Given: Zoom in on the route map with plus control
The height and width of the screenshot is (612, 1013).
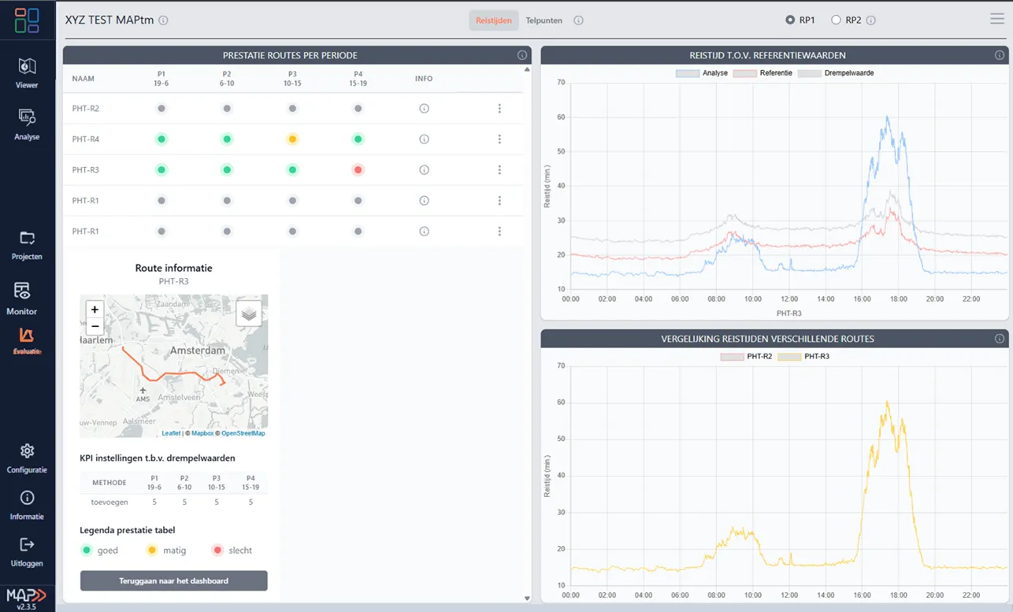Looking at the screenshot, I should click(94, 309).
